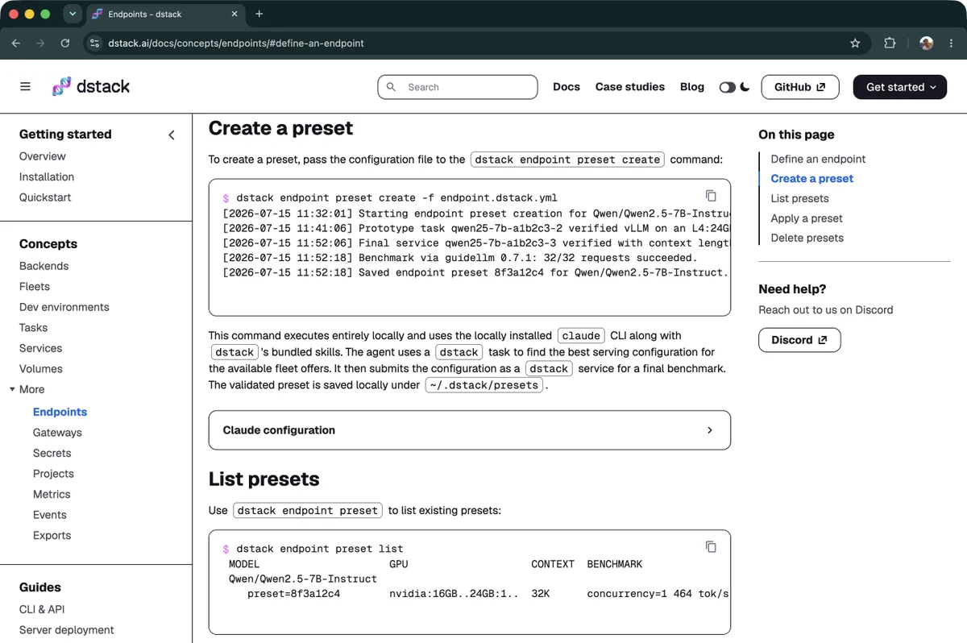Screen dimensions: 967x643
Task: Copy the preset list command block
Action: (x=711, y=546)
